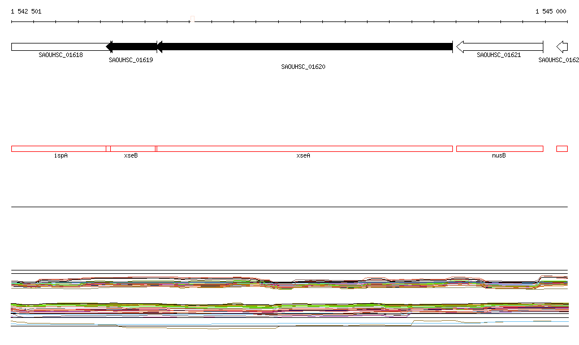Click the start coordinate 1 542 501

point(26,11)
